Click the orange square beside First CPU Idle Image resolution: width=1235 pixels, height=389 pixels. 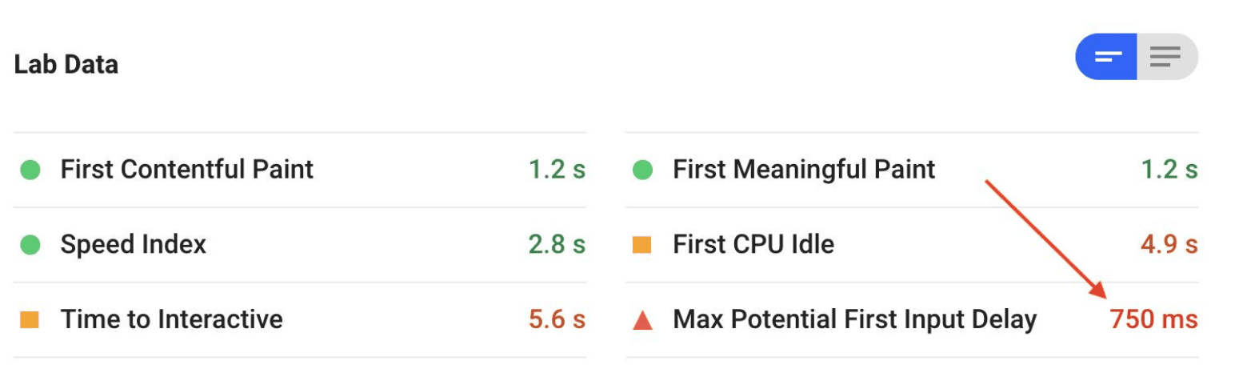tap(641, 245)
